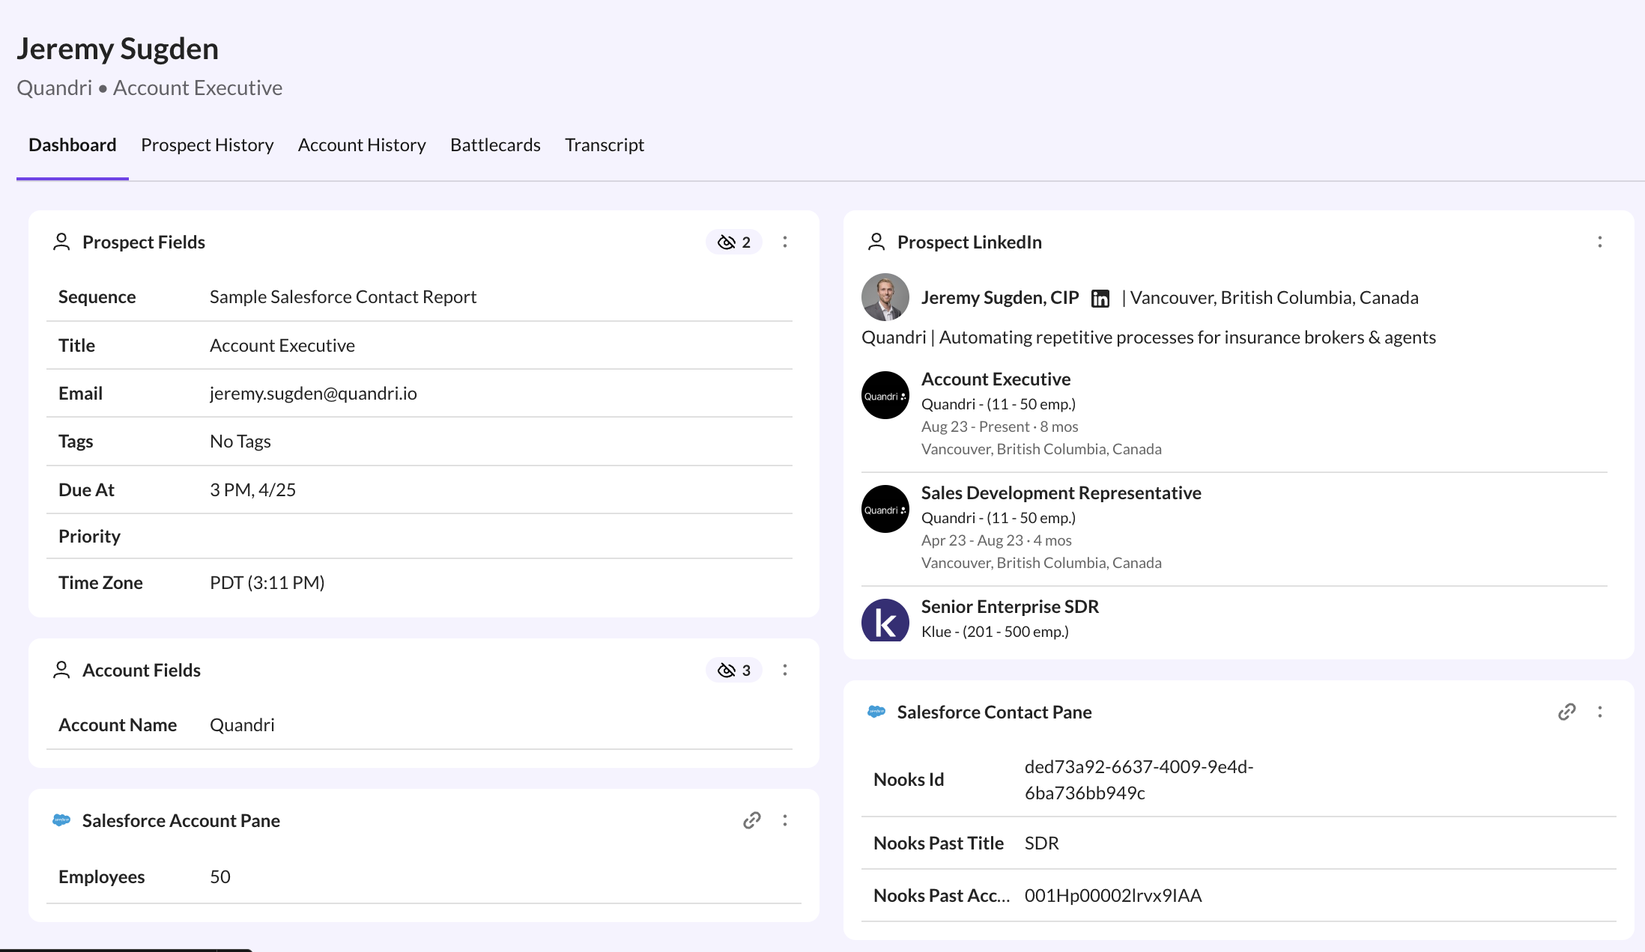This screenshot has width=1645, height=952.
Task: Click the Employees value 50
Action: pos(220,877)
